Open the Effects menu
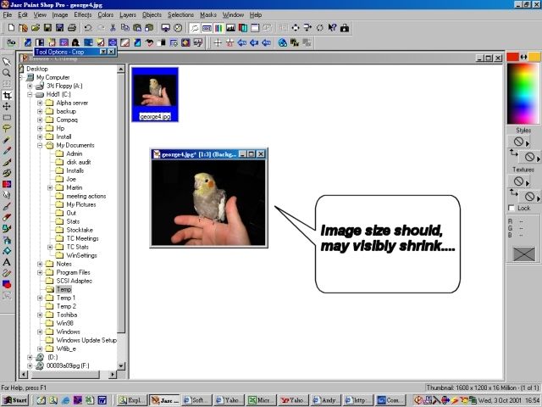This screenshot has height=407, width=542. (82, 14)
